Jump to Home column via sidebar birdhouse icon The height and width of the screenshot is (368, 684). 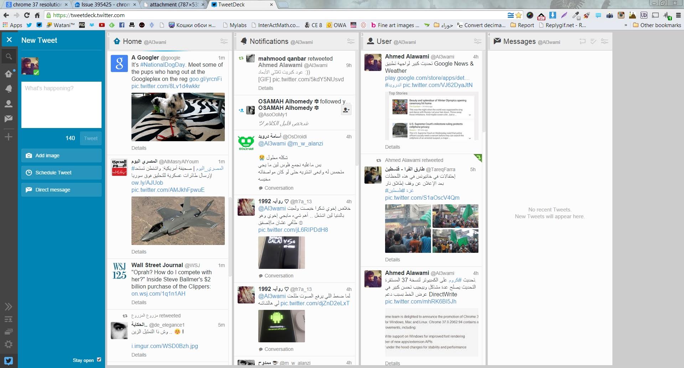(9, 74)
